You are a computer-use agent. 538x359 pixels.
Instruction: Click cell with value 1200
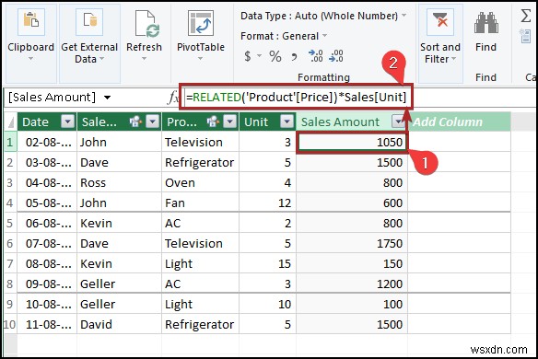pos(353,284)
